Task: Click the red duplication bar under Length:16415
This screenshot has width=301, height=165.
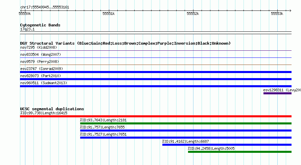Action: coord(156,116)
